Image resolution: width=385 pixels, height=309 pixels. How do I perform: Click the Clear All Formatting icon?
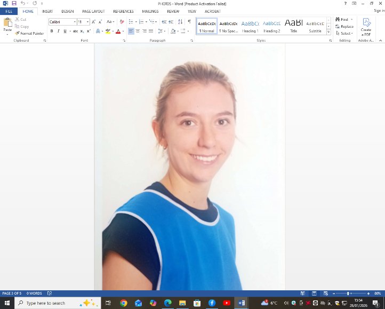tap(122, 22)
